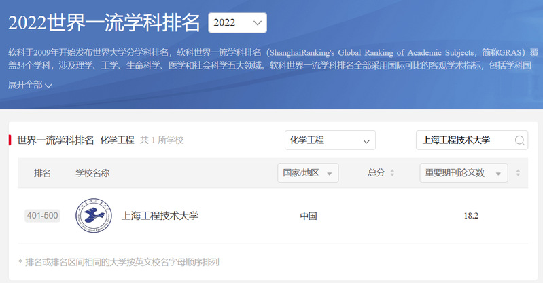
Task: Click the 18.2 score value
Action: click(x=471, y=216)
